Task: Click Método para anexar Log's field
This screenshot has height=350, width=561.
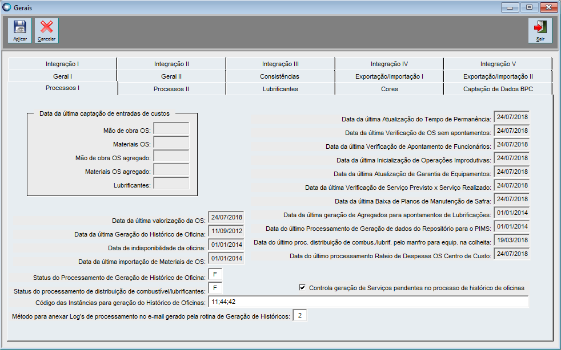Action: 300,316
